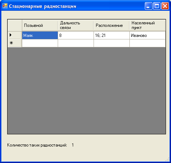The width and height of the screenshot is (171, 163).
Task: Click the Населенный пункт column header
Action: click(x=147, y=25)
